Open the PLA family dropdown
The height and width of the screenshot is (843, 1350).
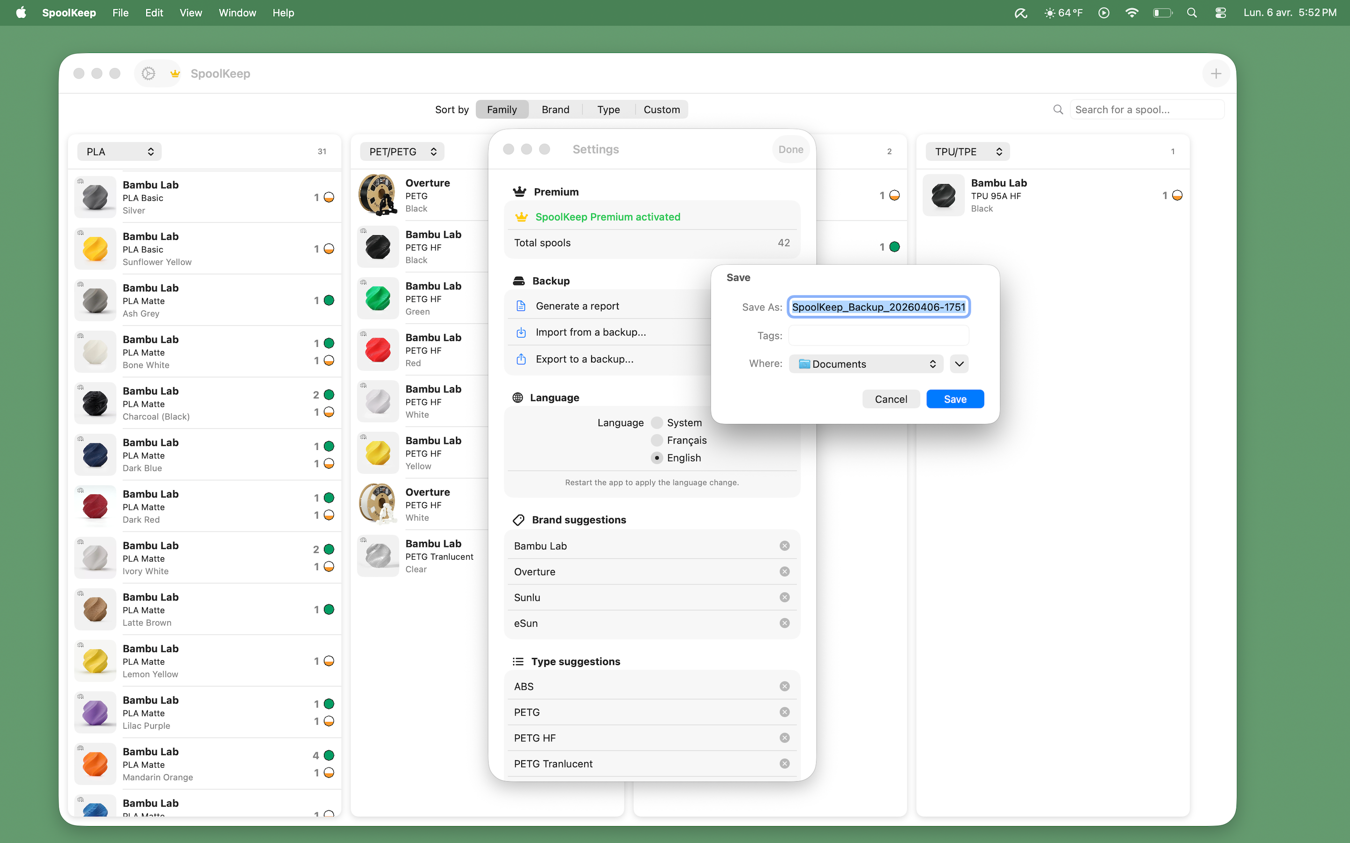pos(120,152)
